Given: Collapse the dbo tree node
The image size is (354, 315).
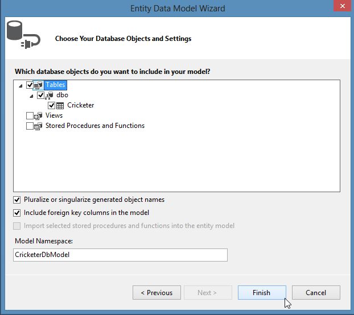Looking at the screenshot, I should coord(32,96).
